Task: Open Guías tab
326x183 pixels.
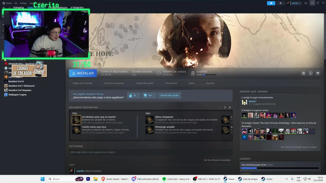Action: coord(192,83)
